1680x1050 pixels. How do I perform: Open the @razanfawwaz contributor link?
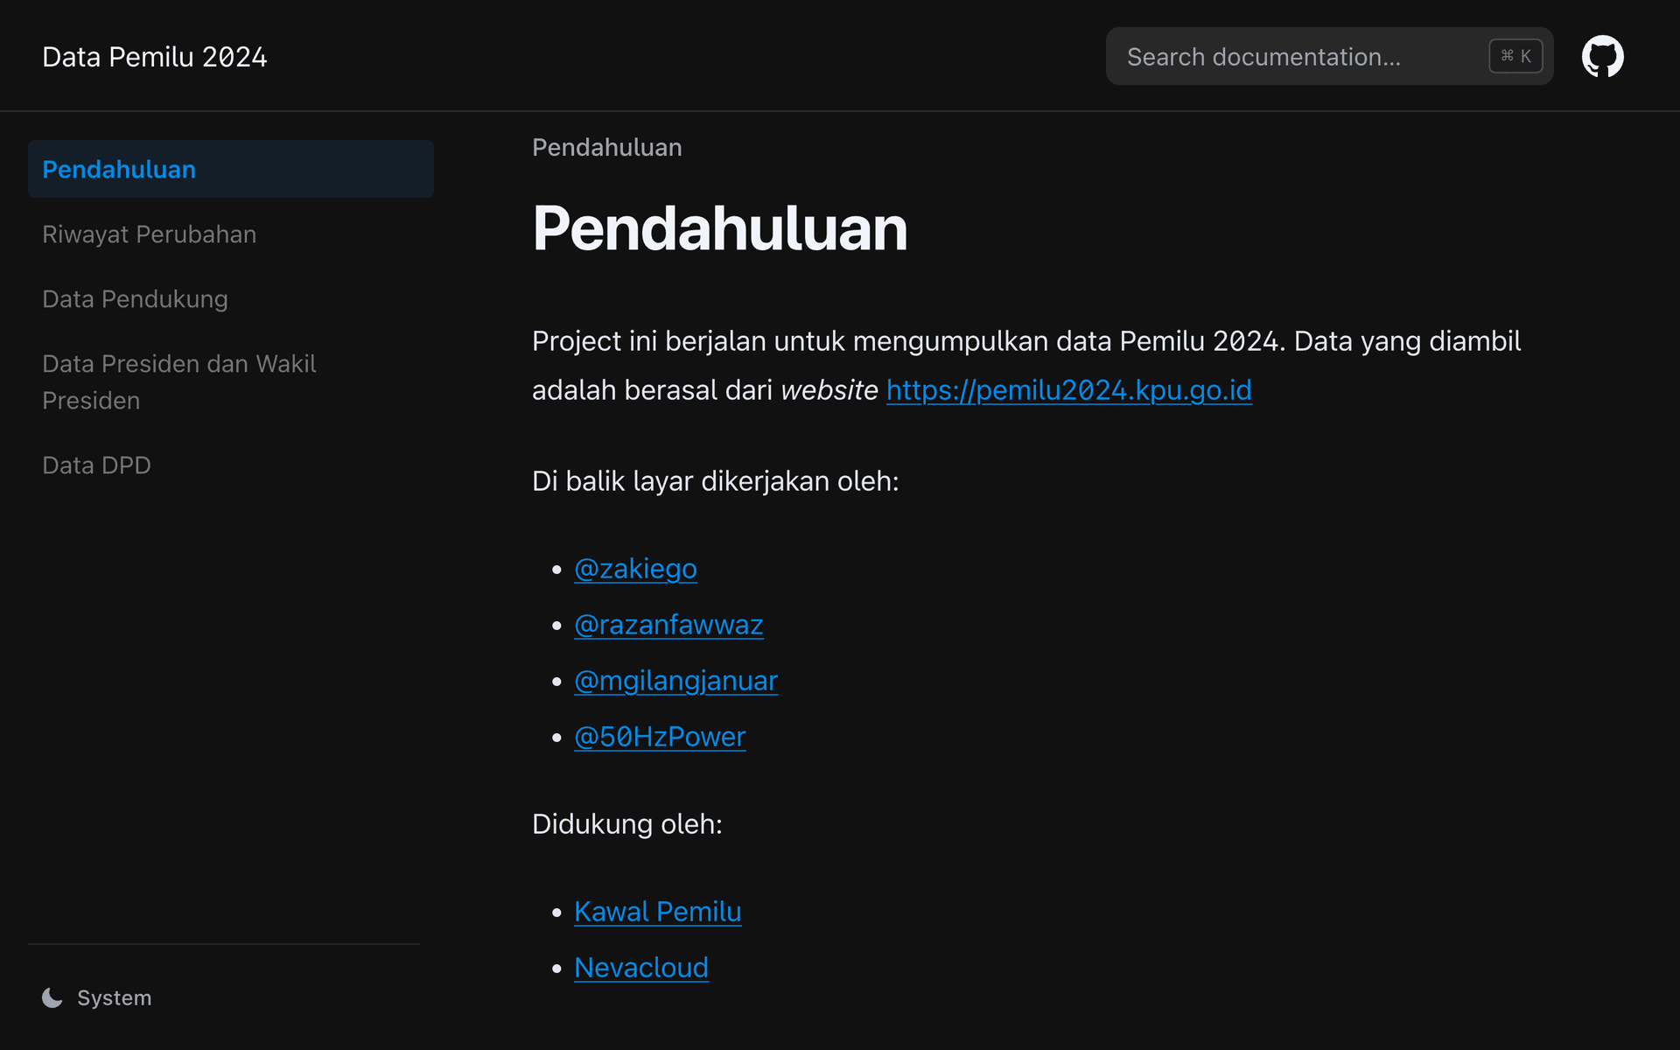668,624
